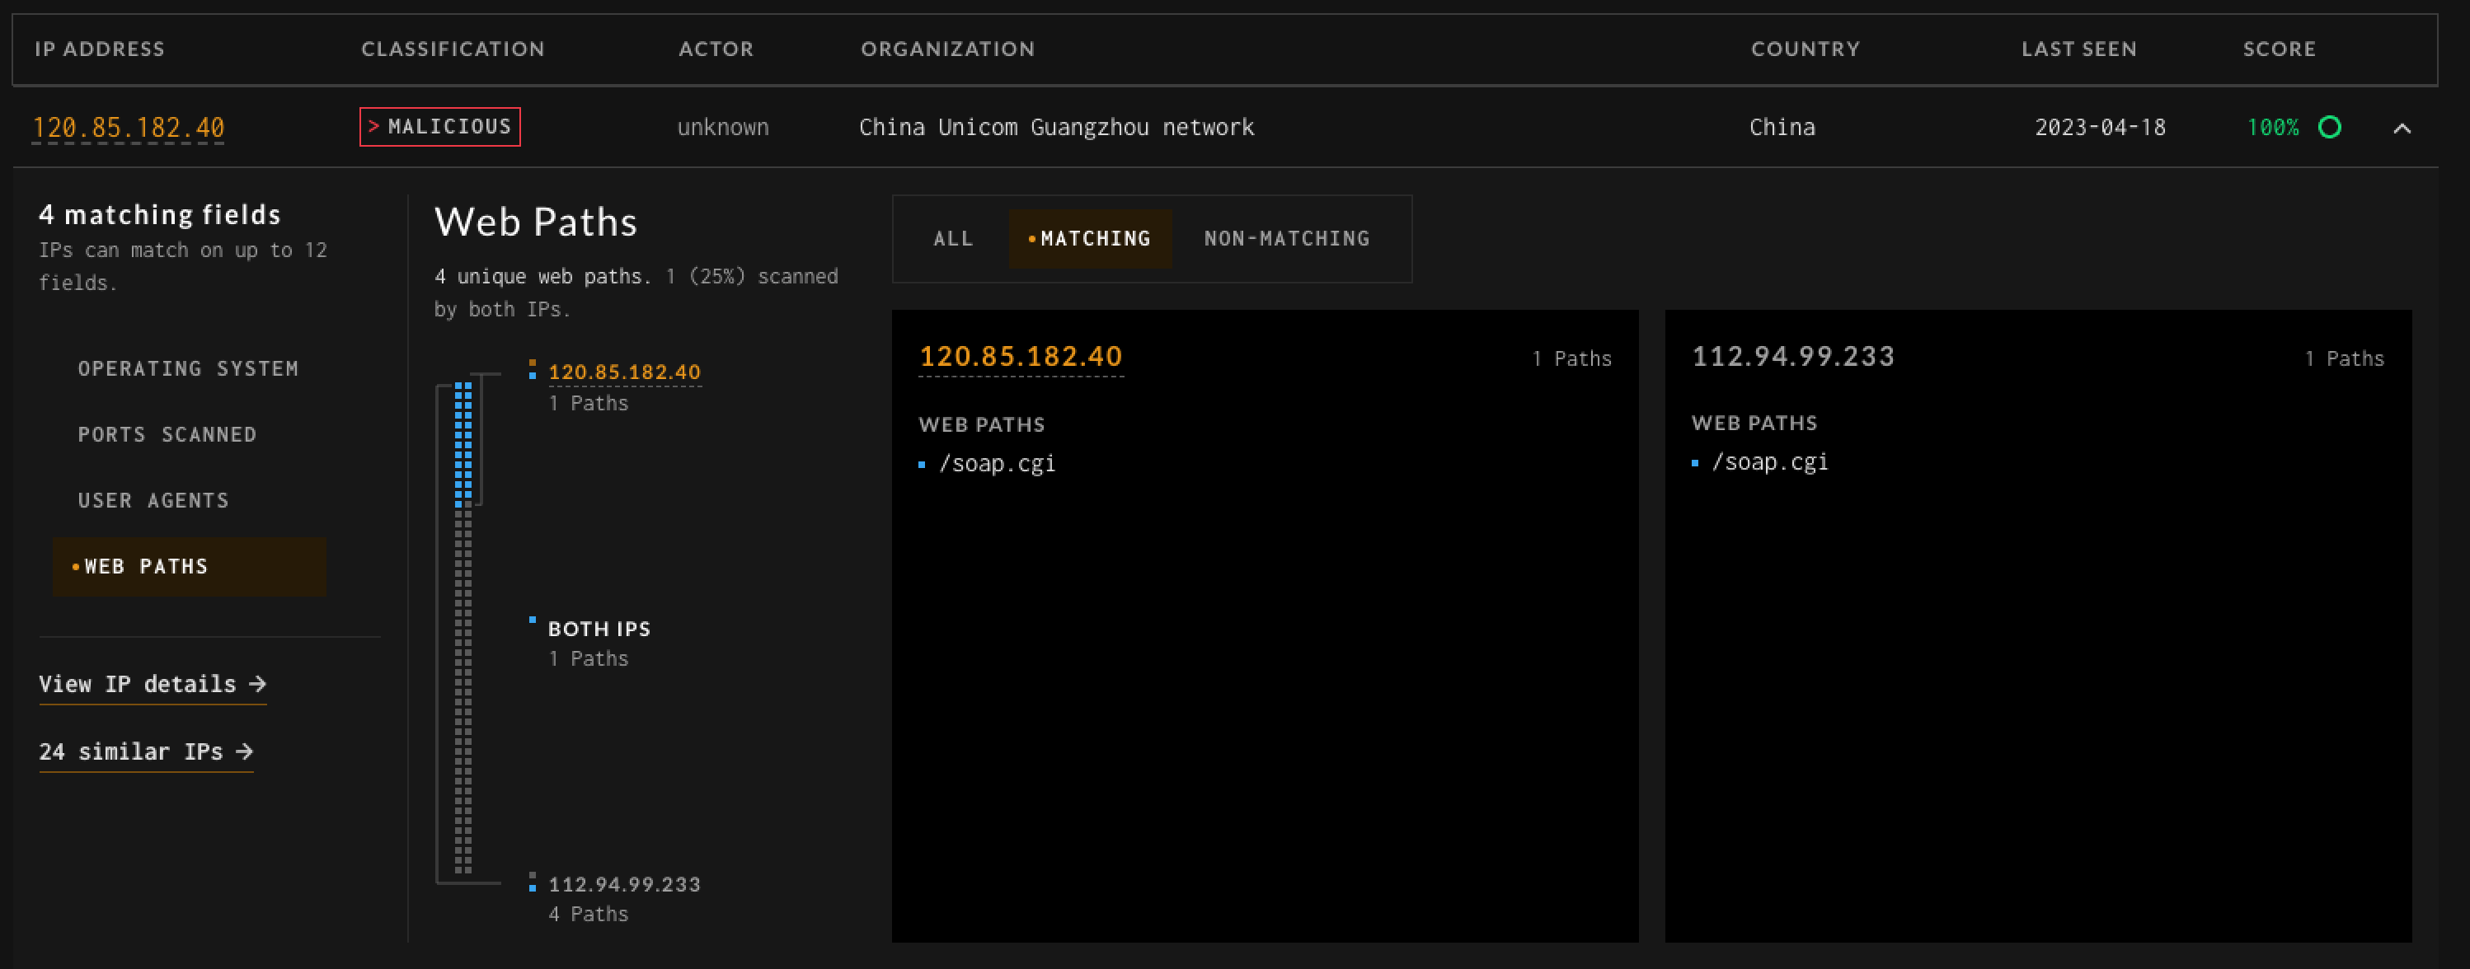Select the MATCHING filter tab
2470x969 pixels.
coord(1089,239)
